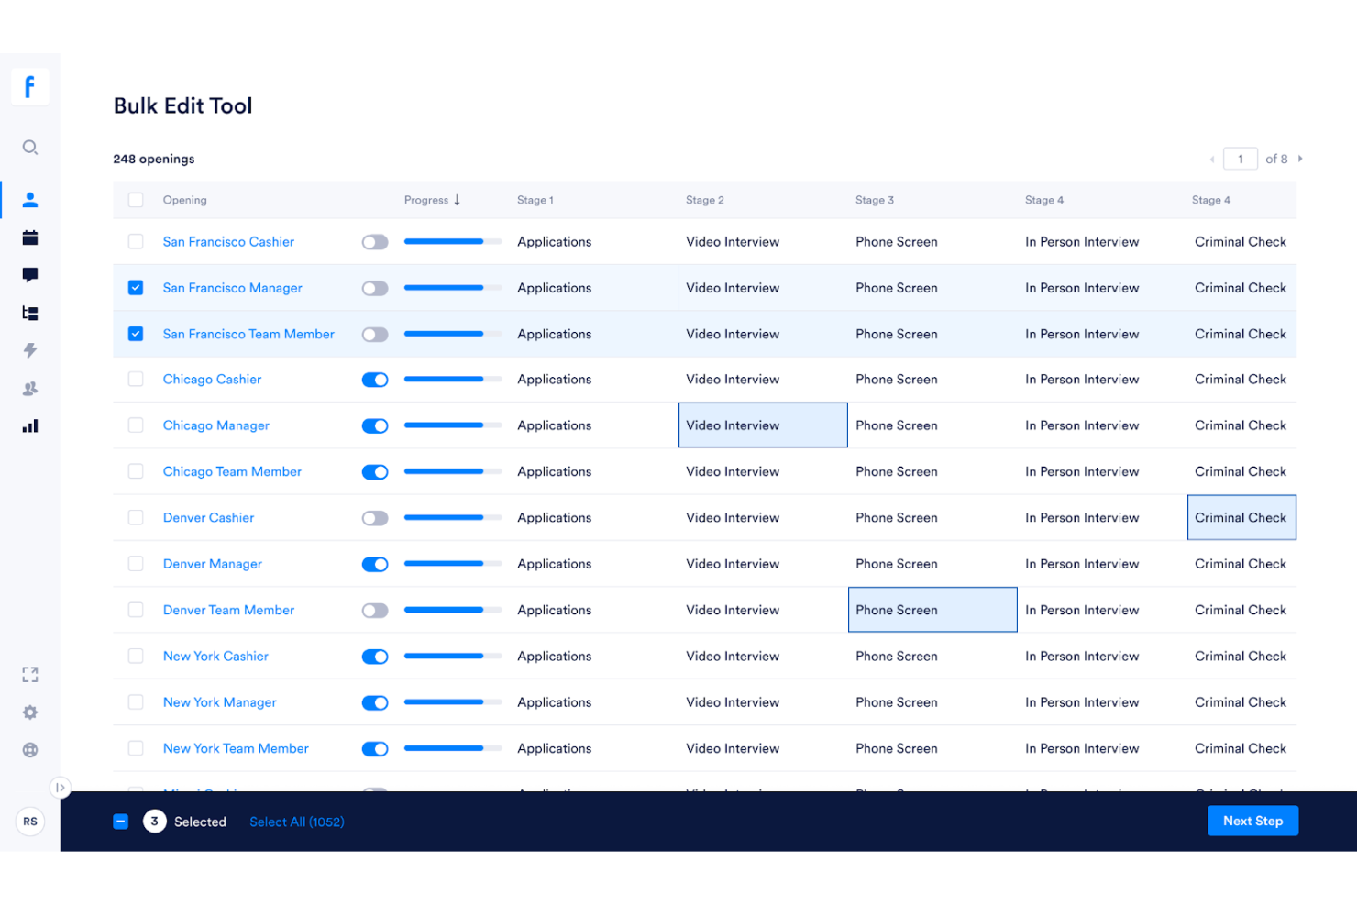Viewport: 1357px width, 905px height.
Task: Click the deselect checkbox in bottom bar
Action: coord(121,822)
